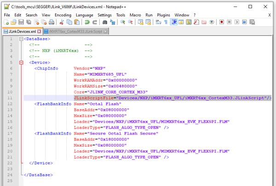The image size is (276, 186).
Task: Collapse the DataBase node fold marker
Action: point(21,39)
